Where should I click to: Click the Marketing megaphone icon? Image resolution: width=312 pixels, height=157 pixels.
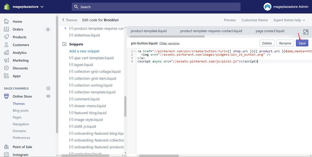click(6, 60)
